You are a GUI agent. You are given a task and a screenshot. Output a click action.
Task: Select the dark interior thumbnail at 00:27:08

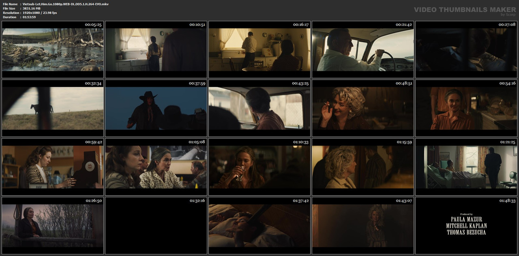[466, 49]
